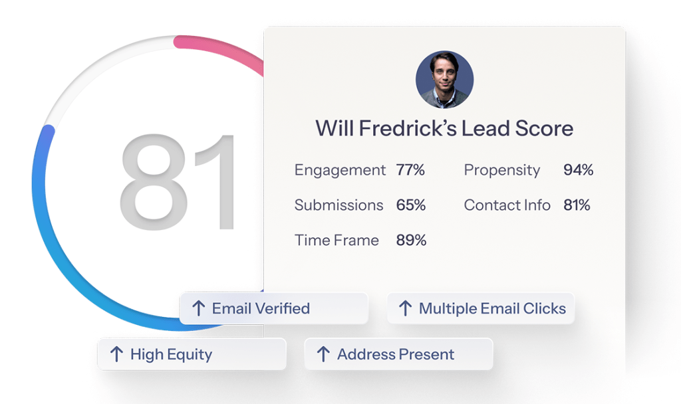681x404 pixels.
Task: Click the up arrow icon beside High Equity
Action: pyautogui.click(x=116, y=354)
